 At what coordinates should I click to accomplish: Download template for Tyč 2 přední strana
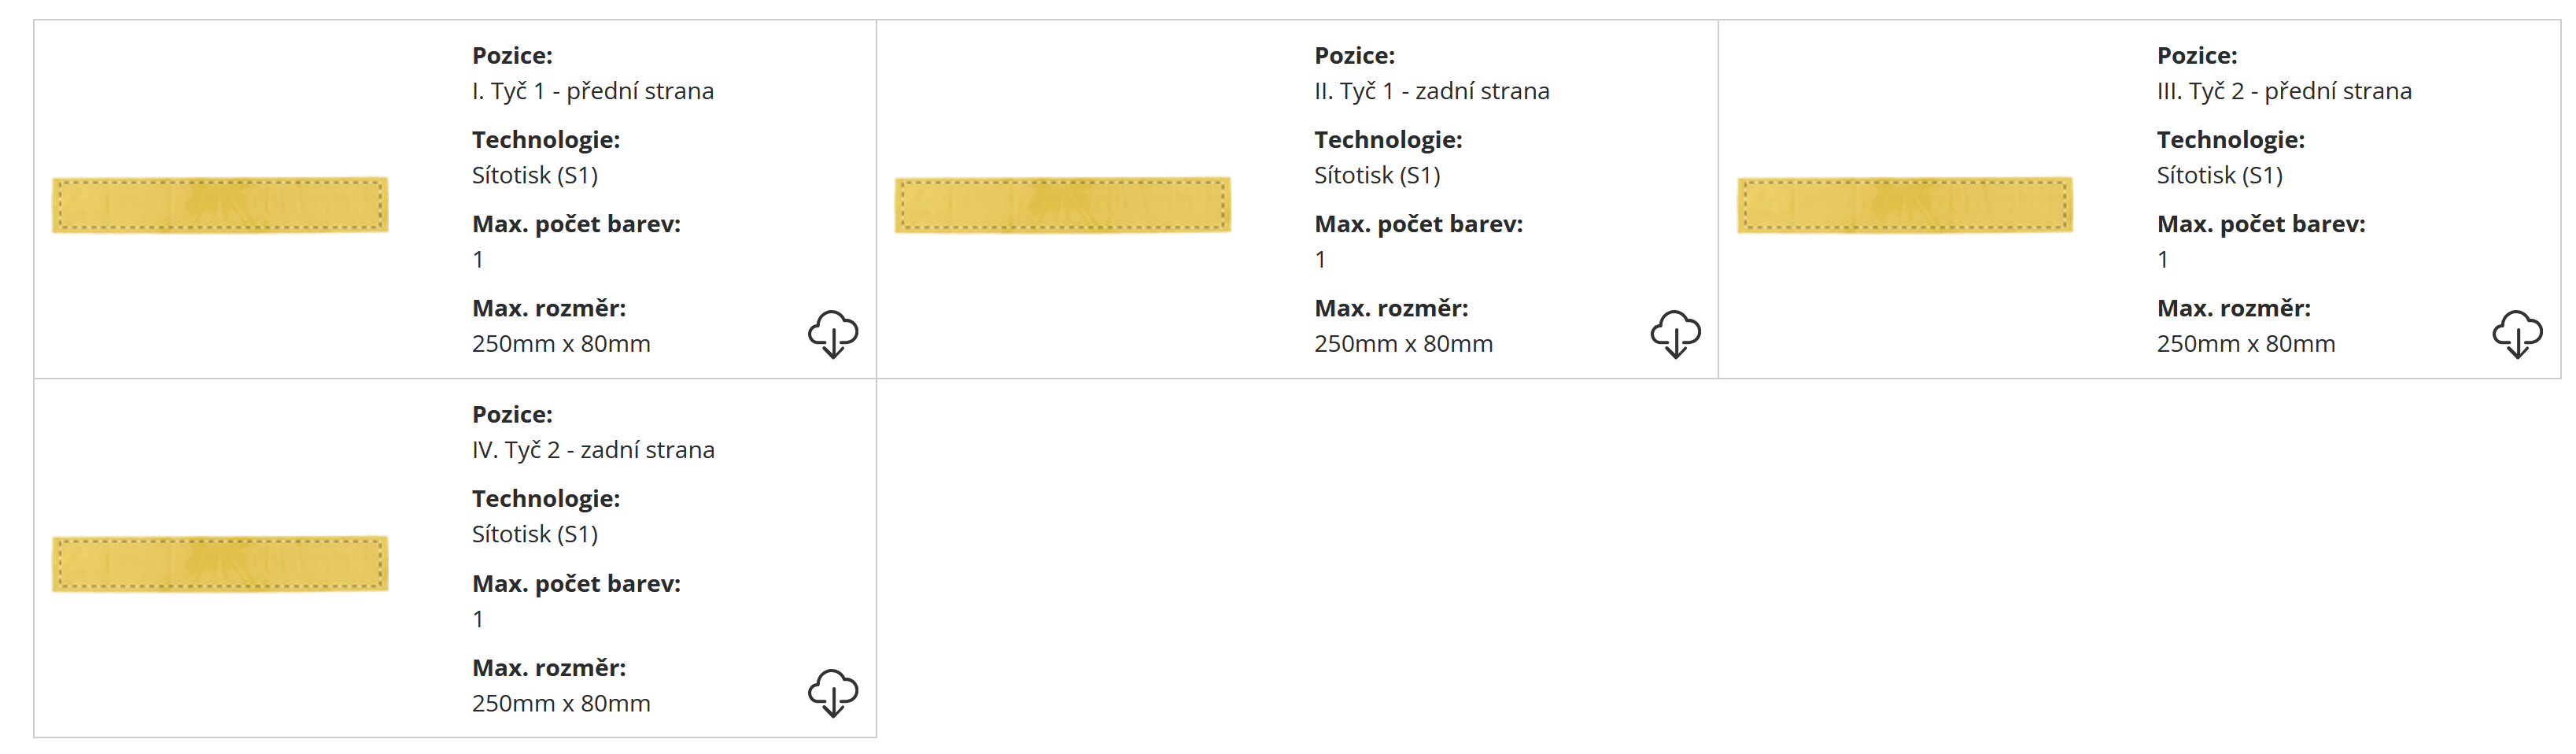click(2517, 333)
